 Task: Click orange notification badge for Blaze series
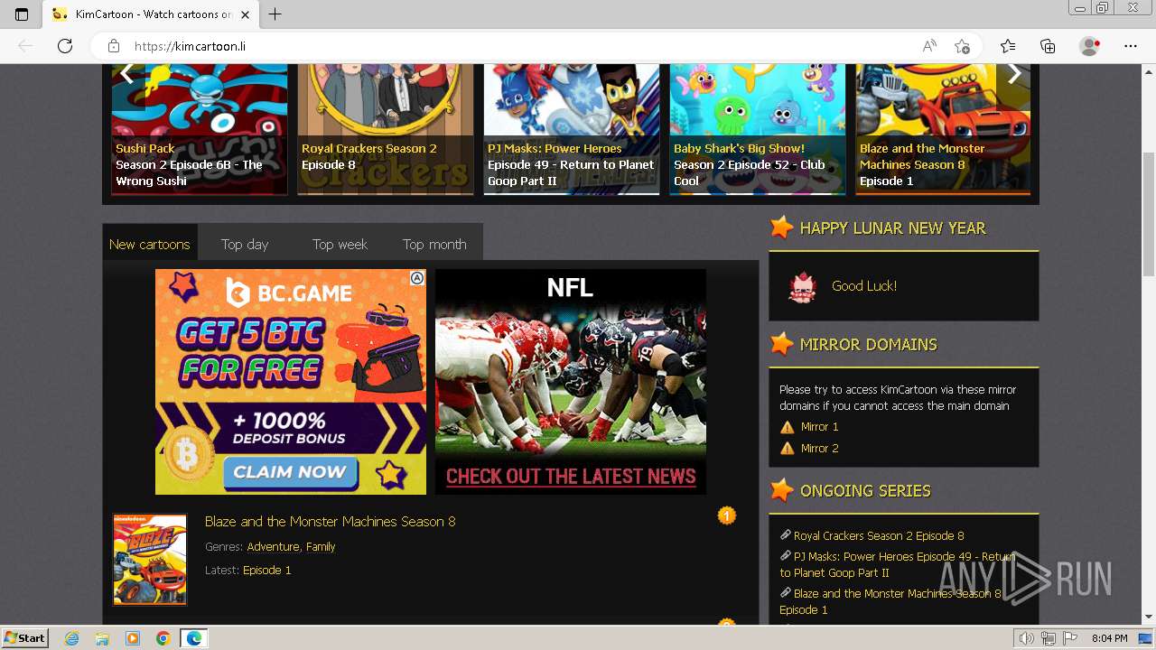coord(727,515)
